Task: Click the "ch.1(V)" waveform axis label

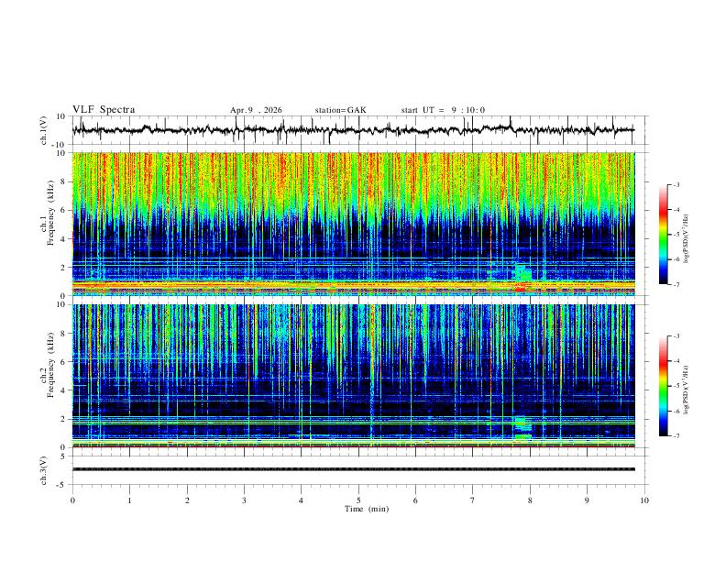Action: click(44, 130)
